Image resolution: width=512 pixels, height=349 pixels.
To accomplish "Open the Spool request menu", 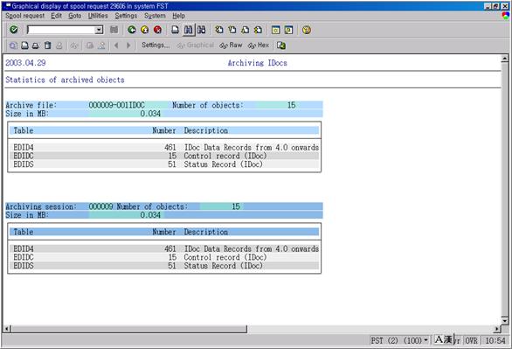I will point(24,16).
